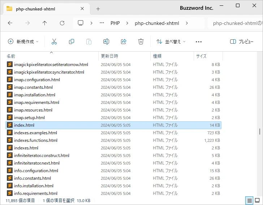Click the Rename toolbar icon
This screenshot has height=205, width=263.
coord(106,42)
